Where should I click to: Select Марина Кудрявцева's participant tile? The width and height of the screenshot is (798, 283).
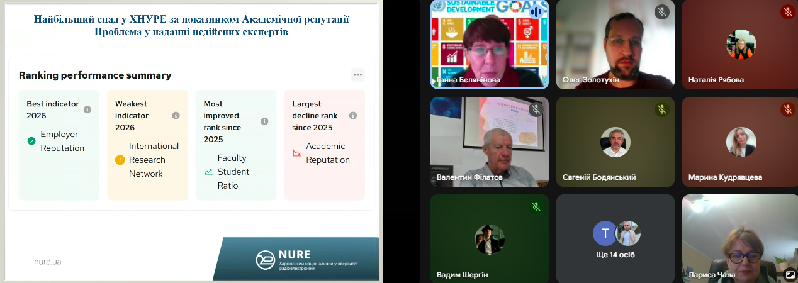coord(740,141)
